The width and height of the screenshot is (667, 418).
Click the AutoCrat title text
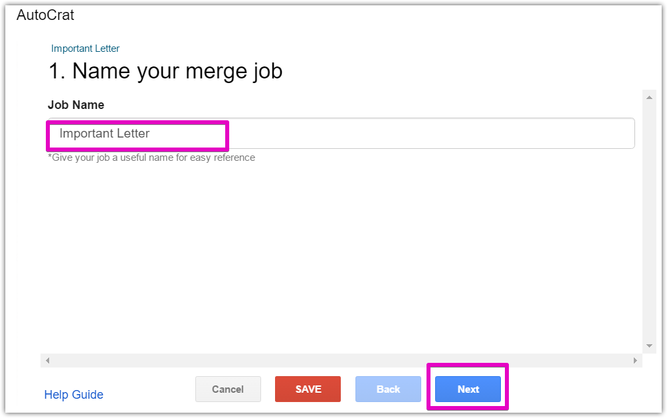[45, 15]
